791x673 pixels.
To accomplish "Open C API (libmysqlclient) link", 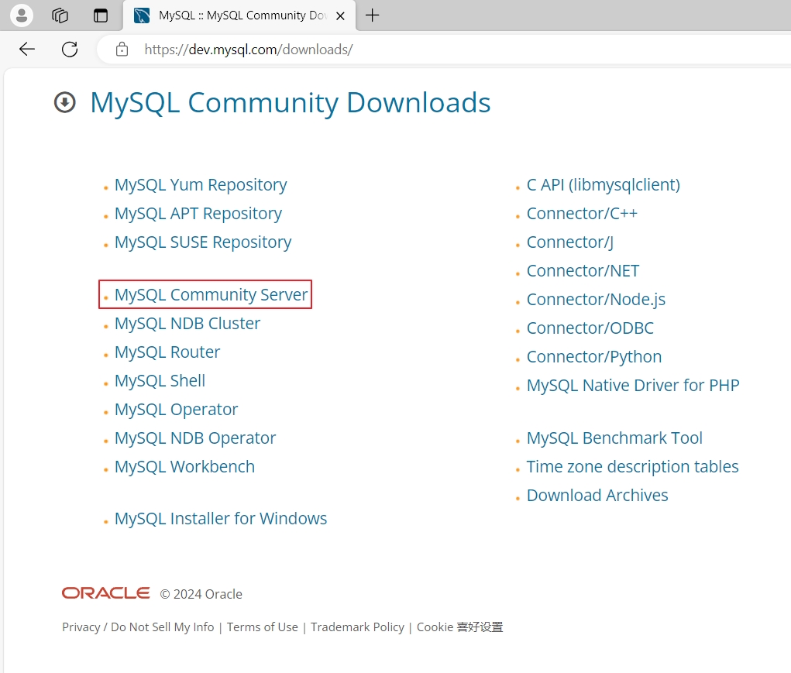I will (604, 185).
